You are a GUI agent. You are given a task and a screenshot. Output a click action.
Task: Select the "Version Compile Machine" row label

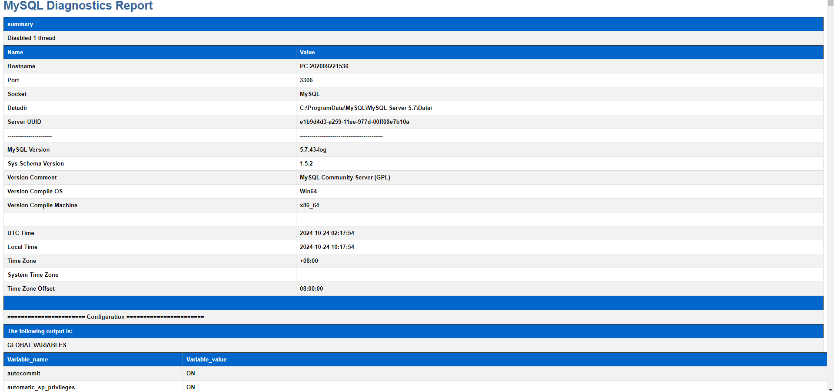pos(42,205)
